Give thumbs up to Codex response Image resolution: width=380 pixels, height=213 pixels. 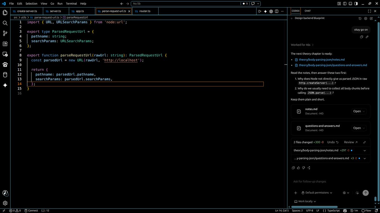(x=298, y=168)
